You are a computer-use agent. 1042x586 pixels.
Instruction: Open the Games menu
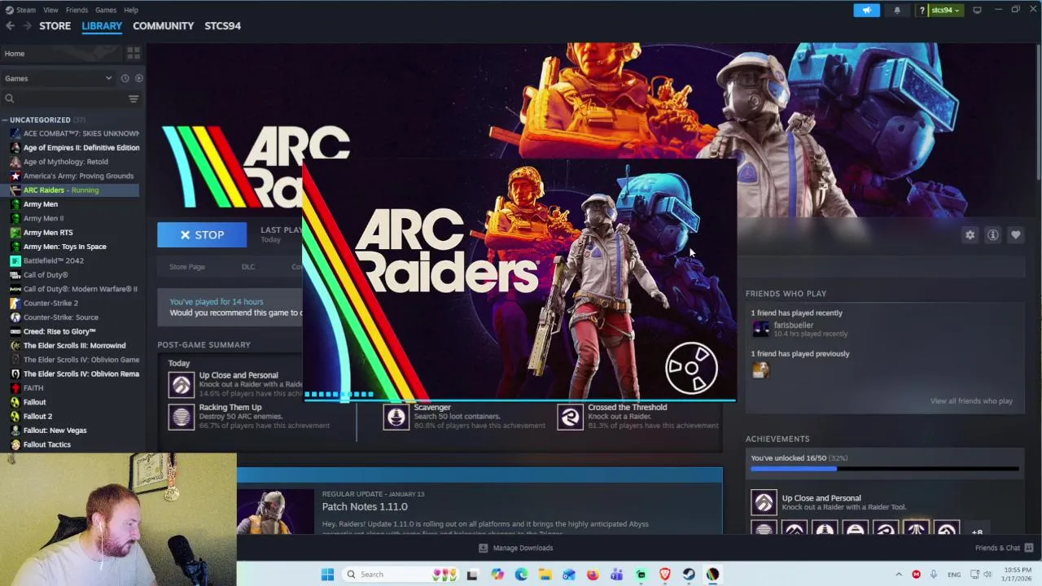pos(106,10)
